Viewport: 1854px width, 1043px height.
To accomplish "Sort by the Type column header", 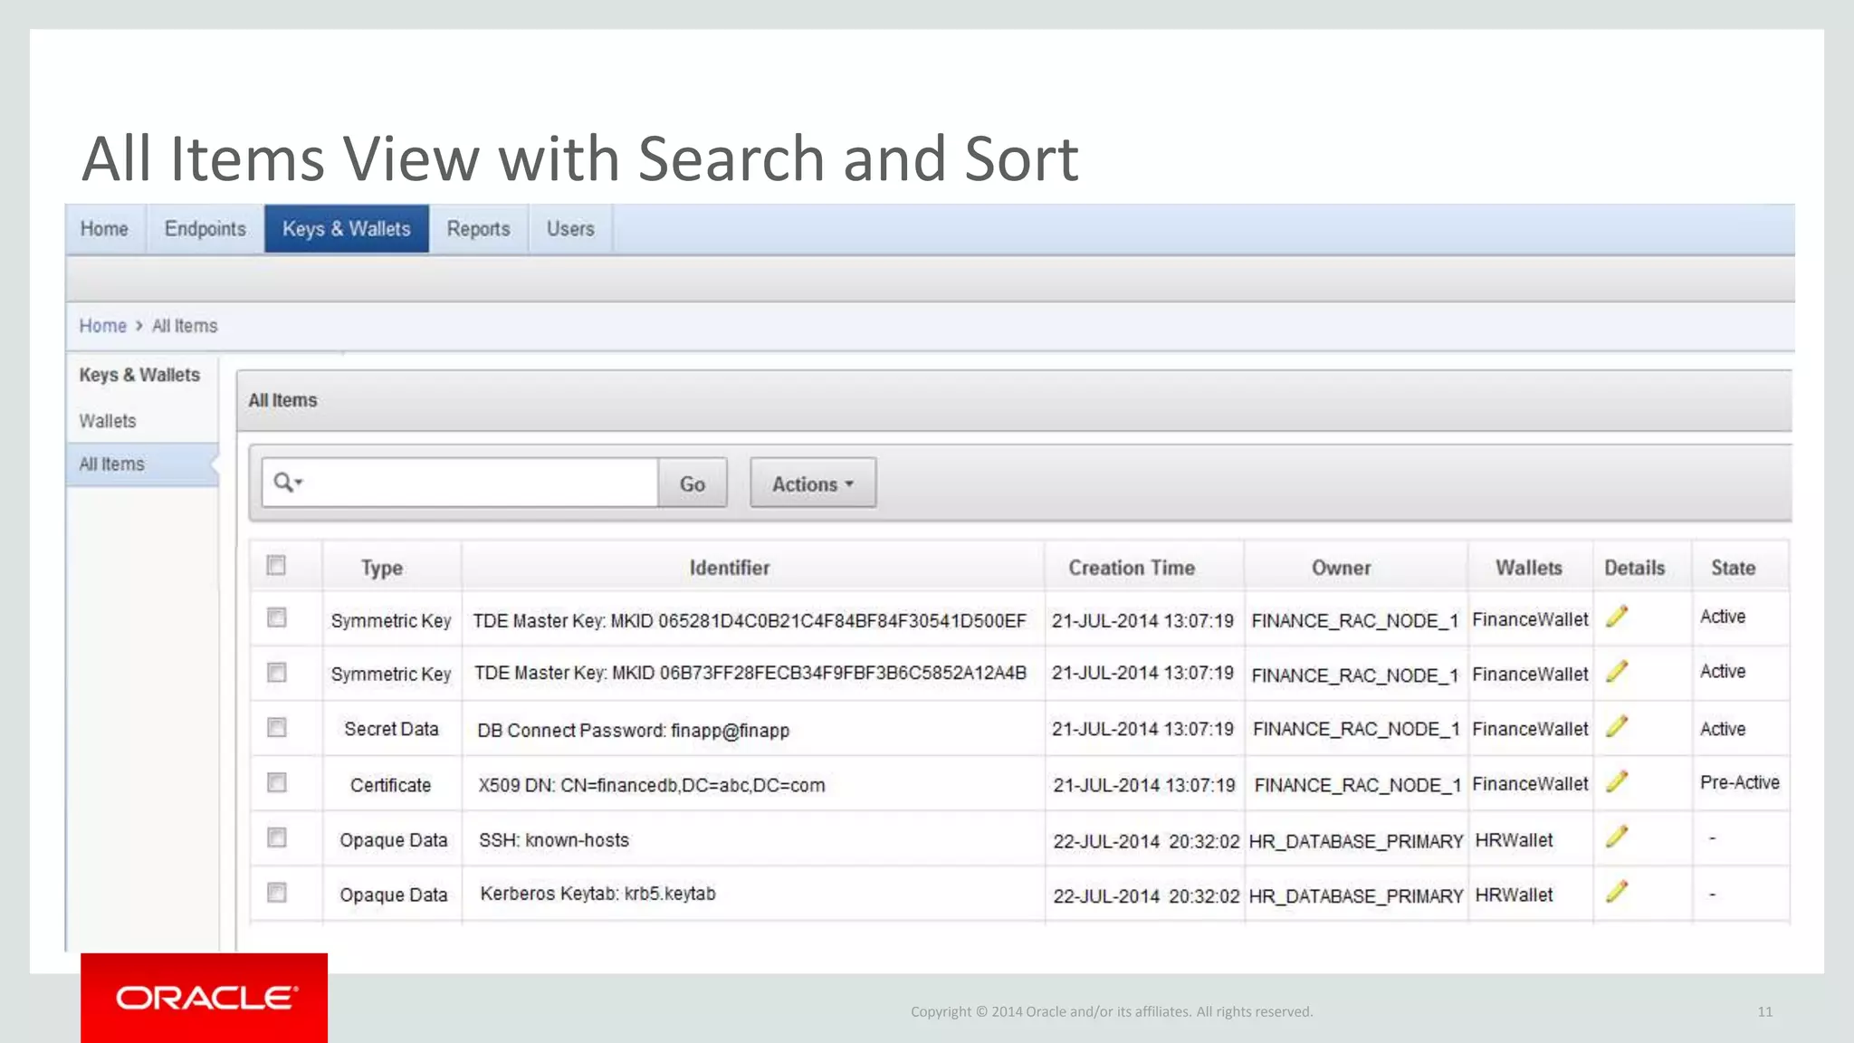I will tap(382, 568).
